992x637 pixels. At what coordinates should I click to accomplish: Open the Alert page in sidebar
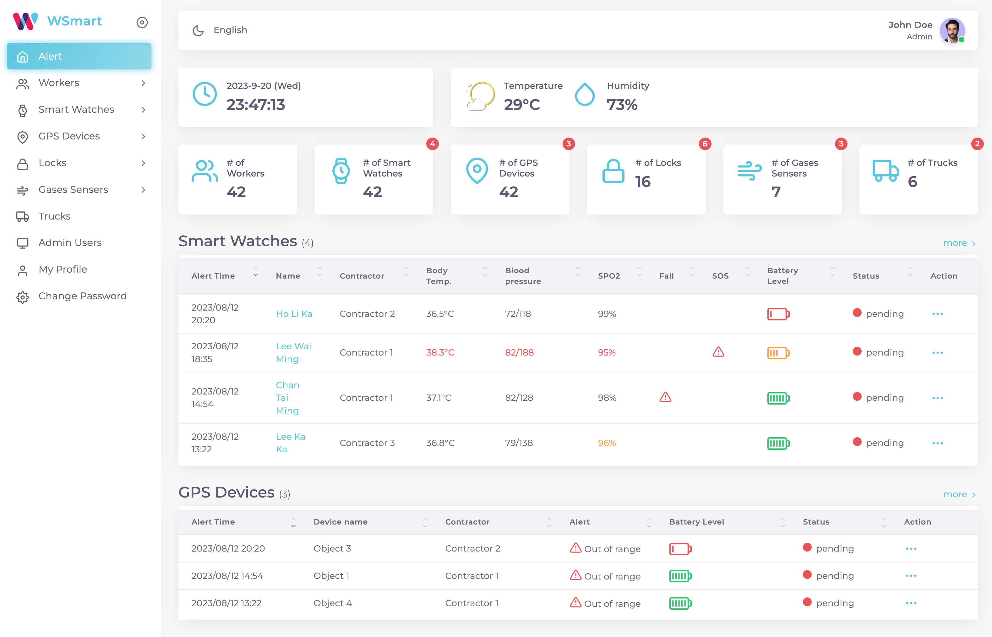point(79,56)
